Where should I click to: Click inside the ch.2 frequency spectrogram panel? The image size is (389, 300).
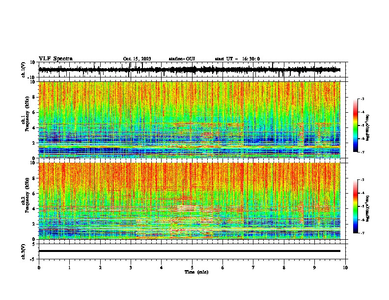(x=190, y=201)
